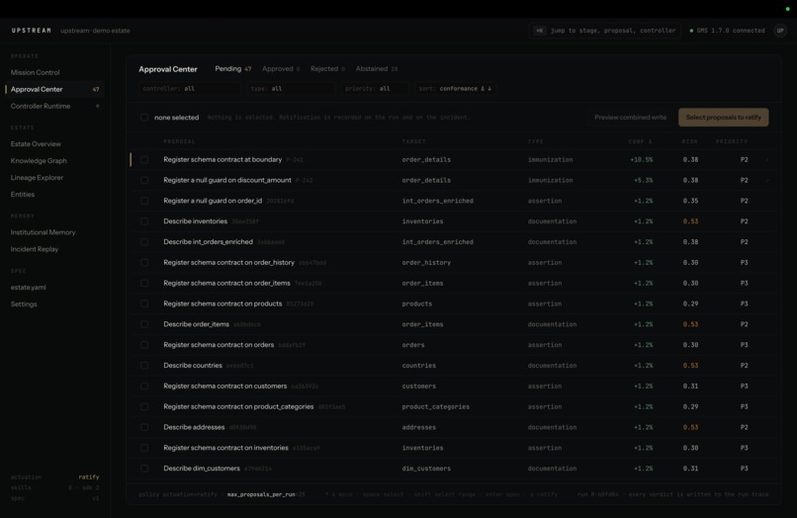
Task: Open 'Register schema contract on order_items' proposal
Action: [226, 283]
